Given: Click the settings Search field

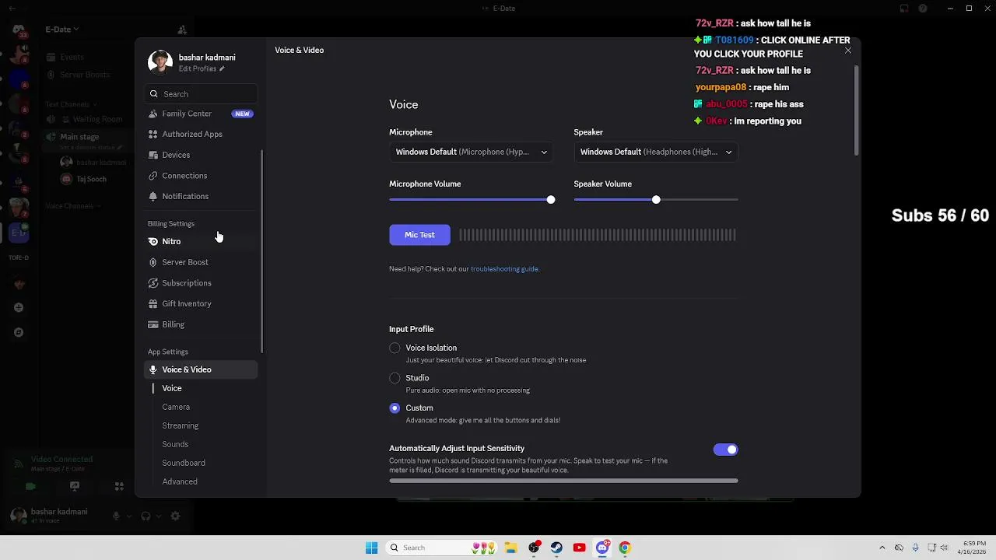Looking at the screenshot, I should coord(201,94).
